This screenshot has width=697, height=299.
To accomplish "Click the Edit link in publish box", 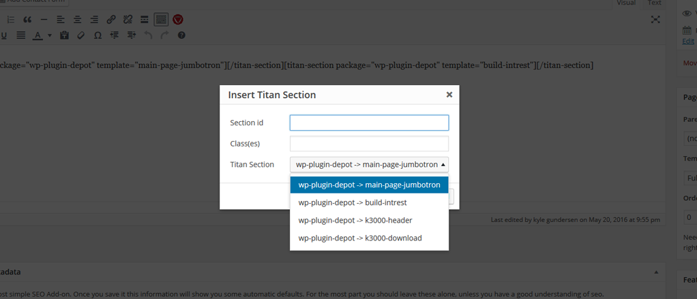I will tap(688, 41).
